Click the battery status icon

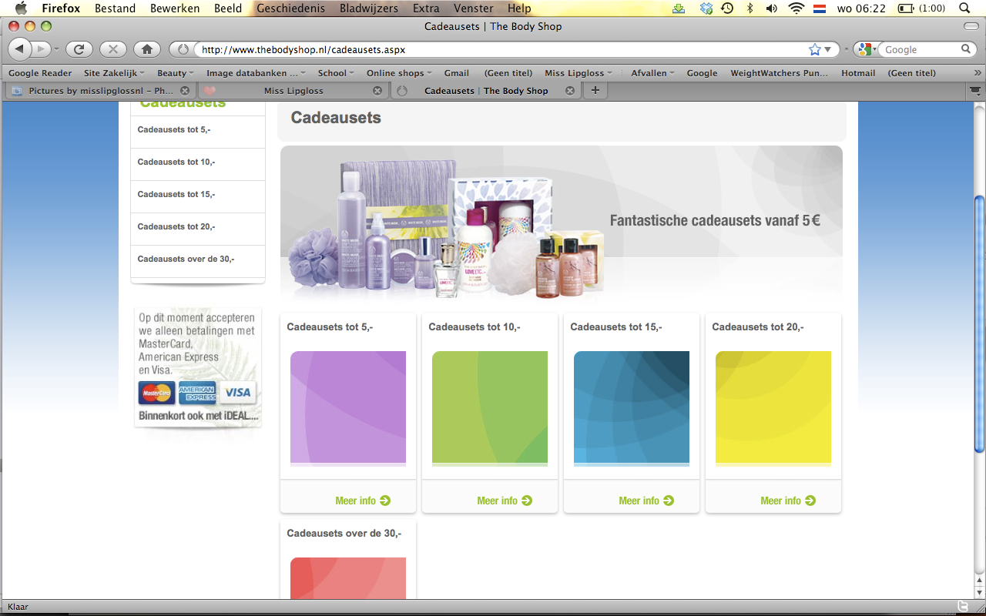pyautogui.click(x=905, y=8)
